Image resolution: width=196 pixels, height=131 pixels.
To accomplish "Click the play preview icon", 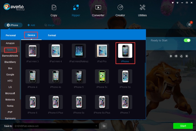I will (171, 56).
